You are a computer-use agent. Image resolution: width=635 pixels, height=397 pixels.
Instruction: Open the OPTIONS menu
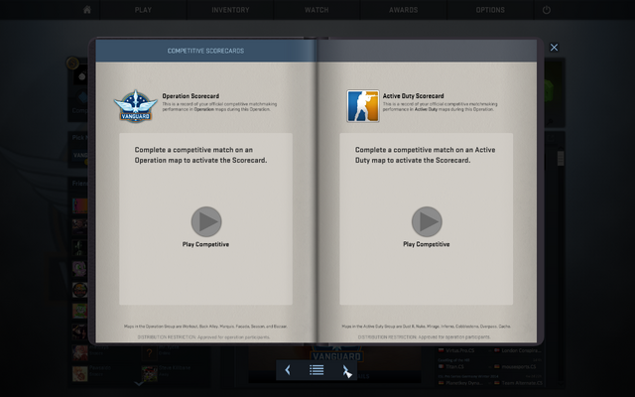pos(490,10)
